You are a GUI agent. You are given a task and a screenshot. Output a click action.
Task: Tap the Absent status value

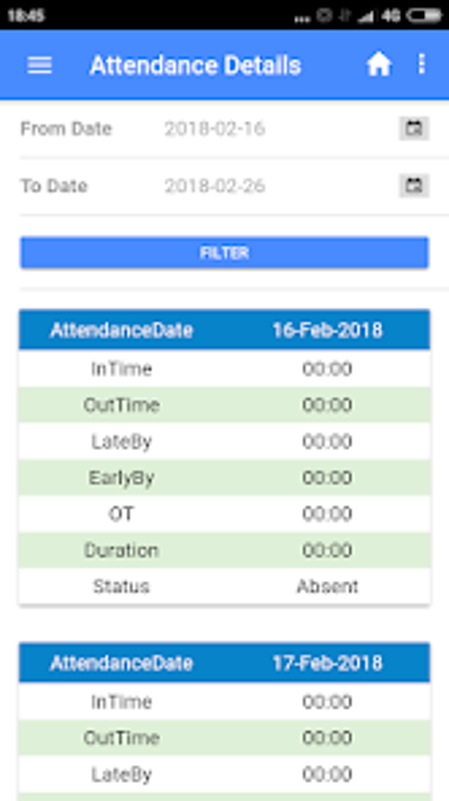coord(327,586)
